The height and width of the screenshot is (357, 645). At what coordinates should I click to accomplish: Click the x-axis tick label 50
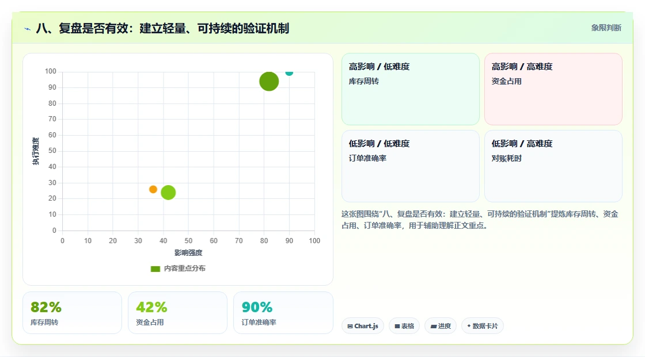(x=188, y=241)
